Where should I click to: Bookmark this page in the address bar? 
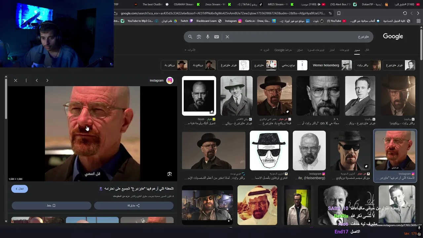point(339,13)
